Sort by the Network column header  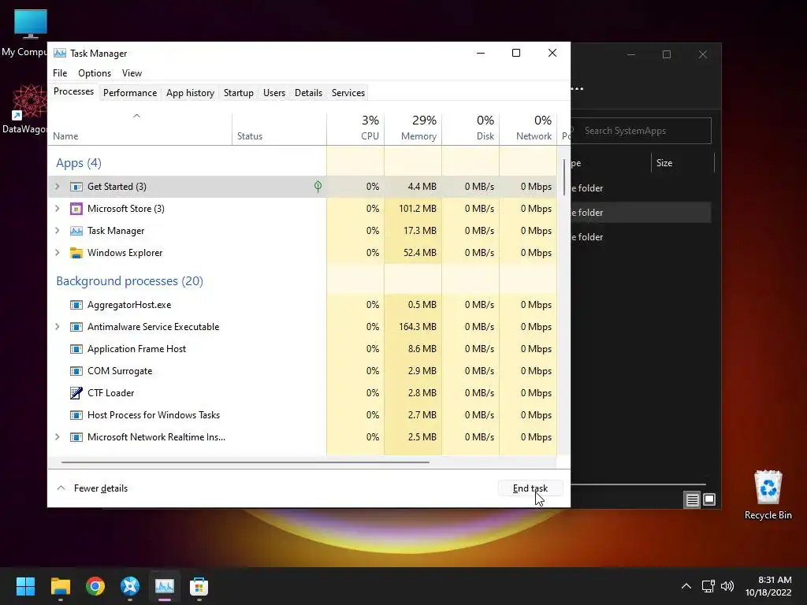(528, 128)
